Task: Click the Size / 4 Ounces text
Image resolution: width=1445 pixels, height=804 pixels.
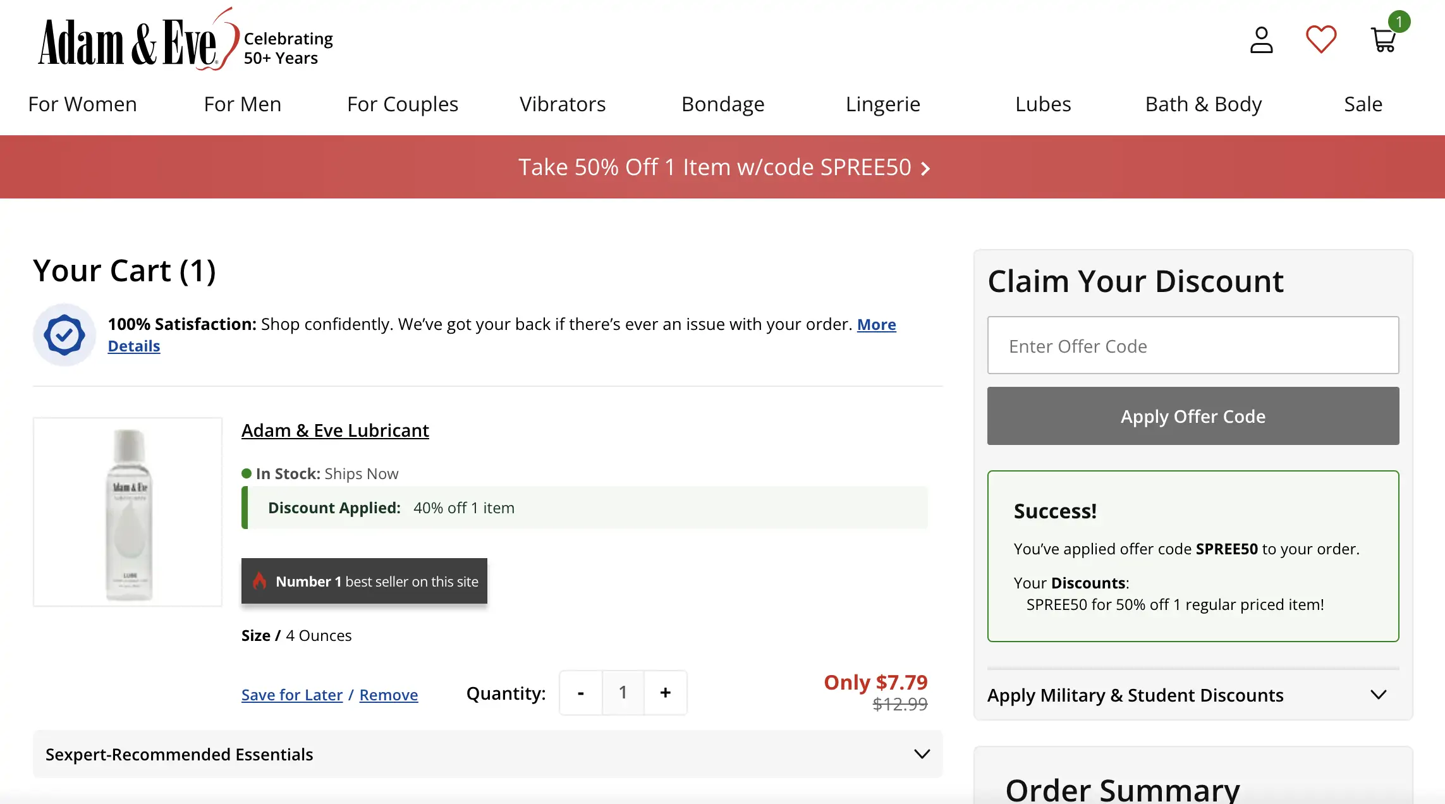Action: (x=296, y=635)
